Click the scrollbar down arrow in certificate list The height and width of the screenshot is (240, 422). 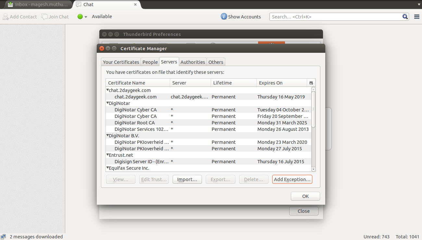[x=313, y=169]
